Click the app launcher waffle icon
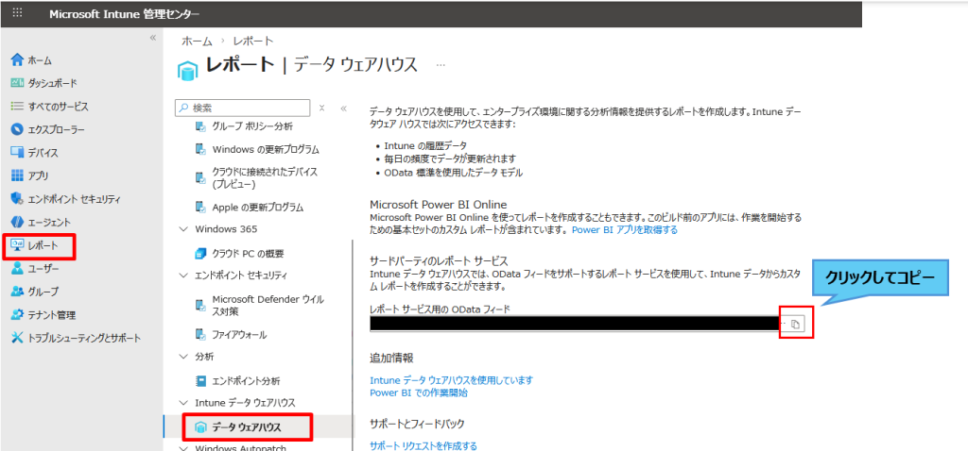The height and width of the screenshot is (451, 968). coord(18,14)
